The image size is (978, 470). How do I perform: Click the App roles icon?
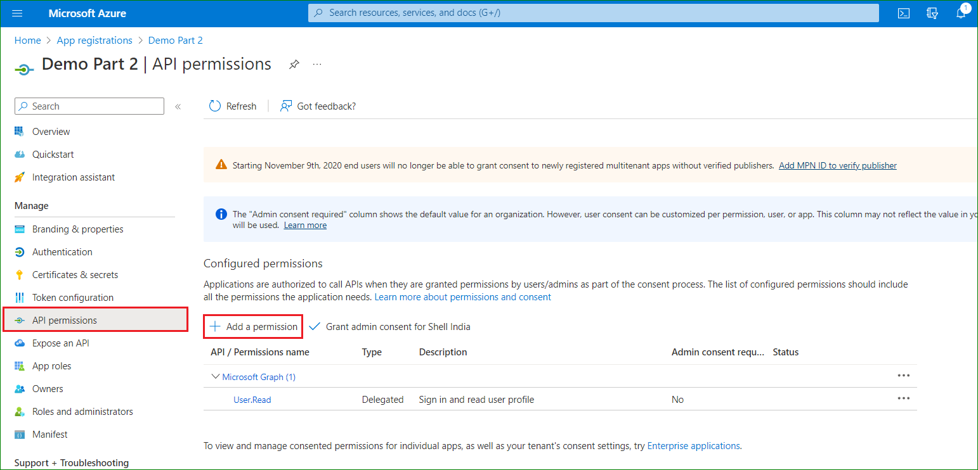(x=20, y=366)
